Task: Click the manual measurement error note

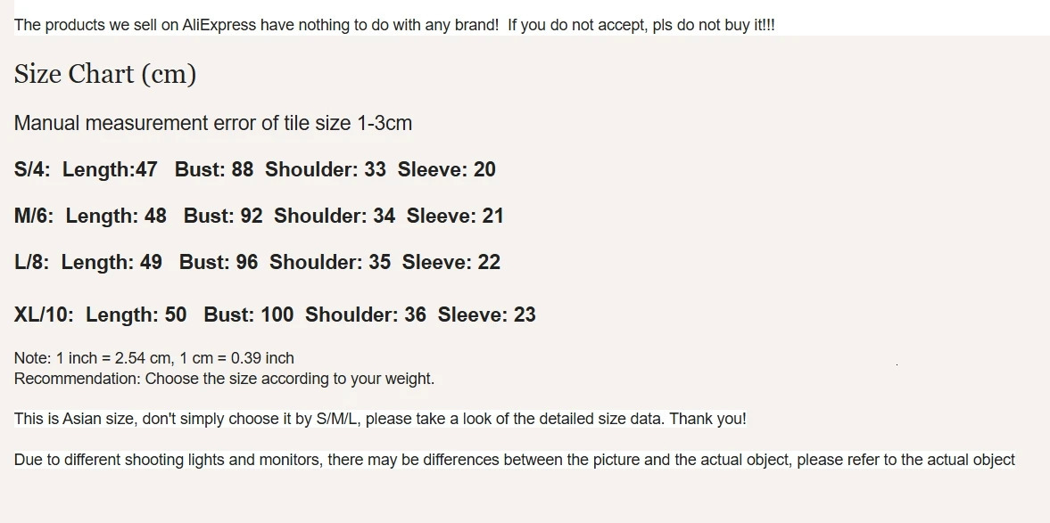Action: tap(213, 123)
